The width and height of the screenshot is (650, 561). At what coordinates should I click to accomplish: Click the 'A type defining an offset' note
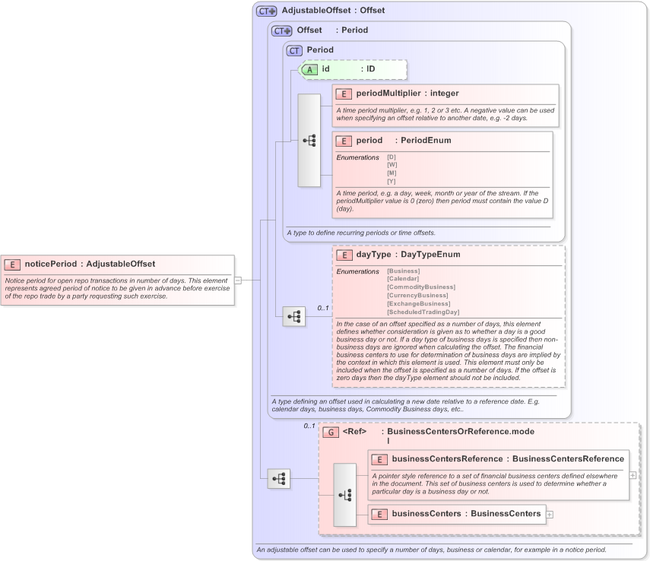406,405
